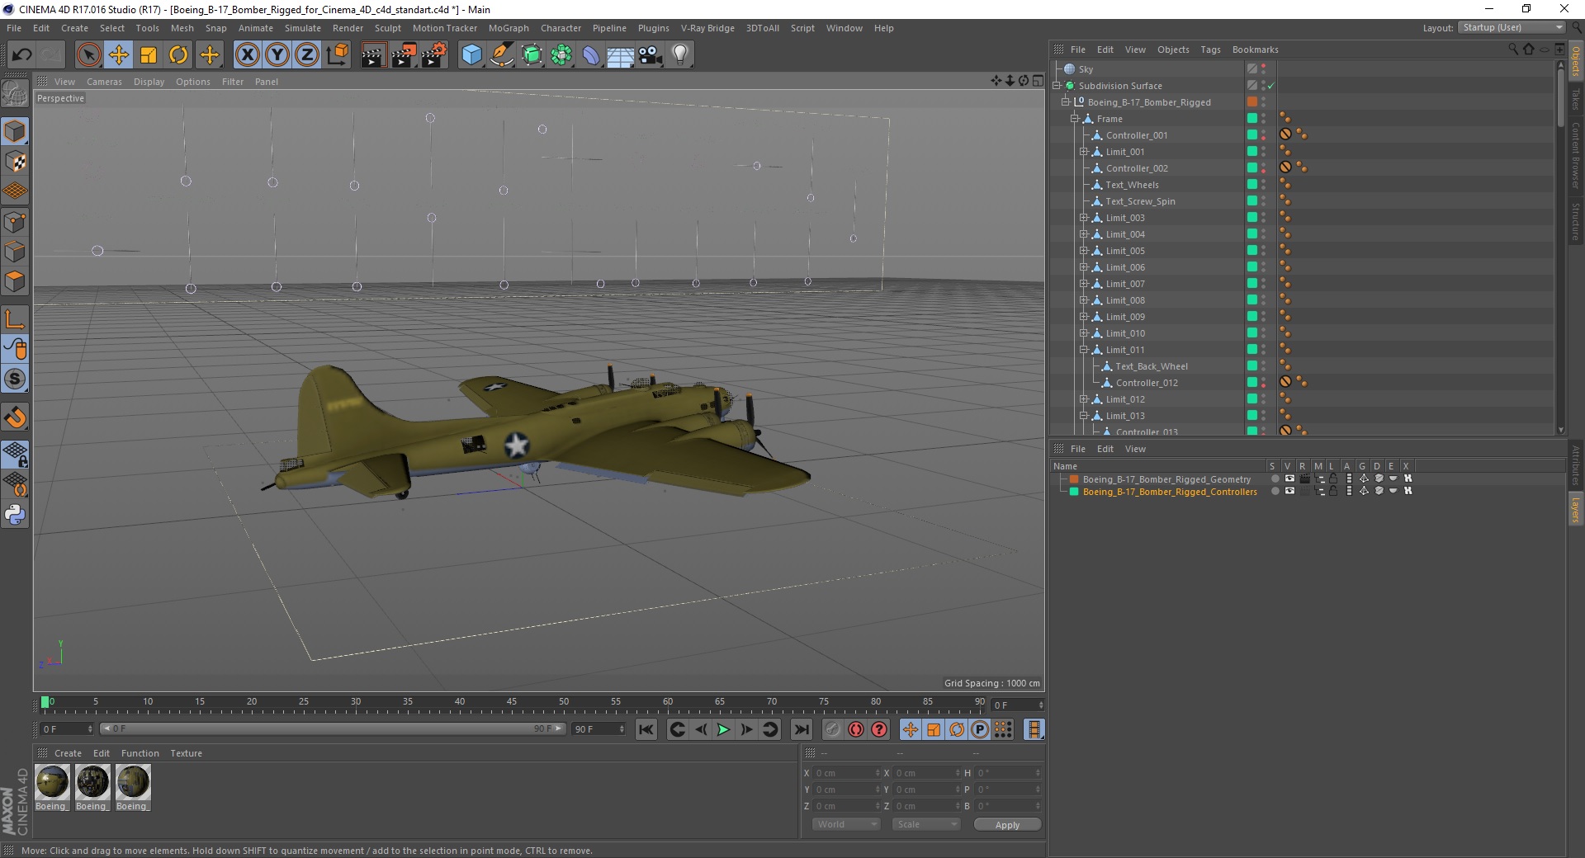This screenshot has height=858, width=1585.
Task: Enable Polygons mode in left palette
Action: point(15,281)
